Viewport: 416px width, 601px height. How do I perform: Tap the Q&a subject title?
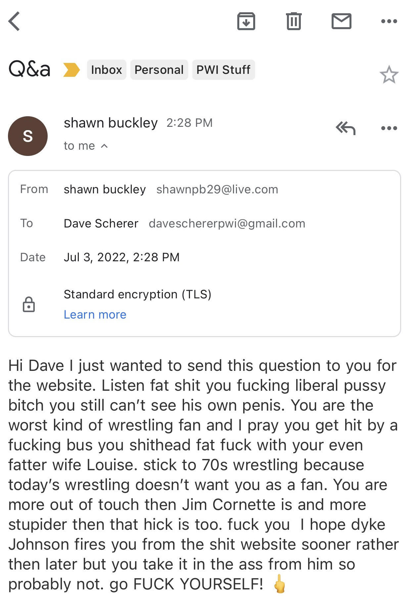[x=29, y=69]
